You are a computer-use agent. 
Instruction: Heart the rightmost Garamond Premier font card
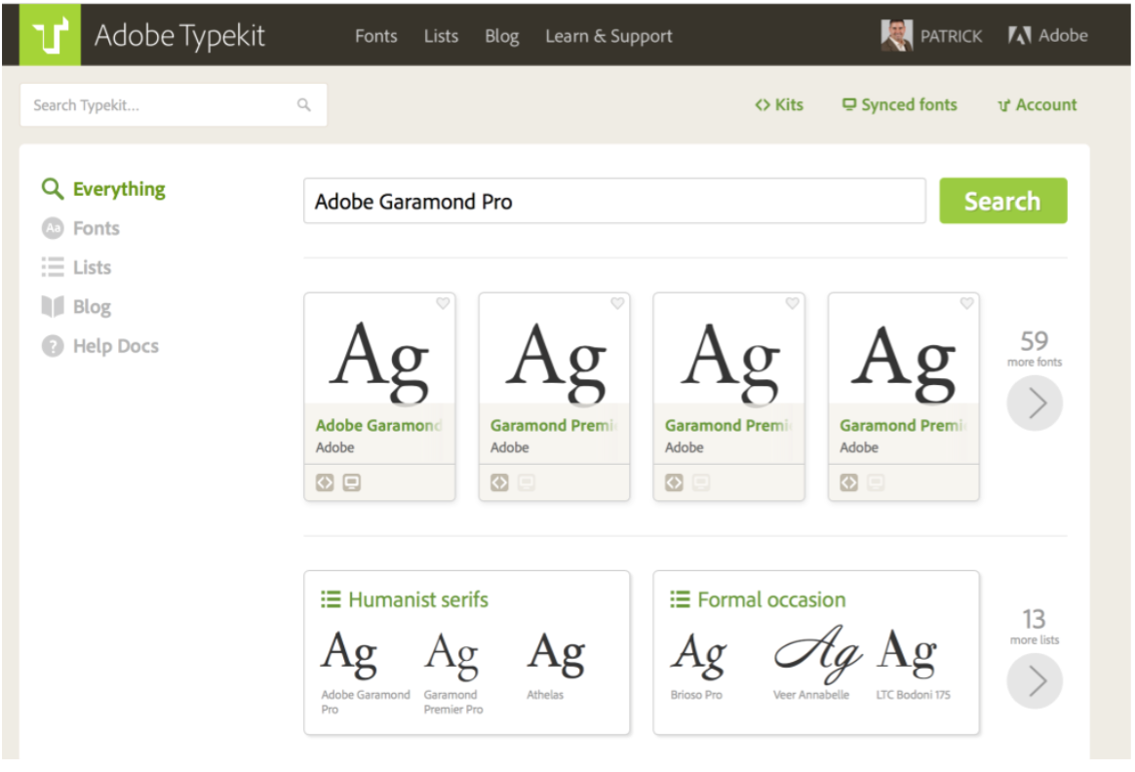pos(966,303)
